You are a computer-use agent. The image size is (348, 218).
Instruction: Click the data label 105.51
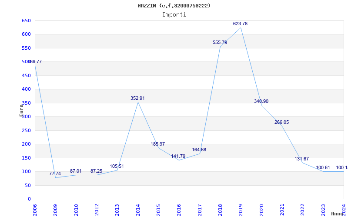117,166
